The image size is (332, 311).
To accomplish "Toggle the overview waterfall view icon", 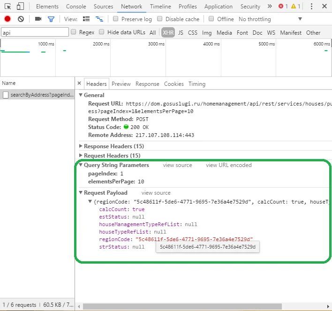I will [99, 19].
